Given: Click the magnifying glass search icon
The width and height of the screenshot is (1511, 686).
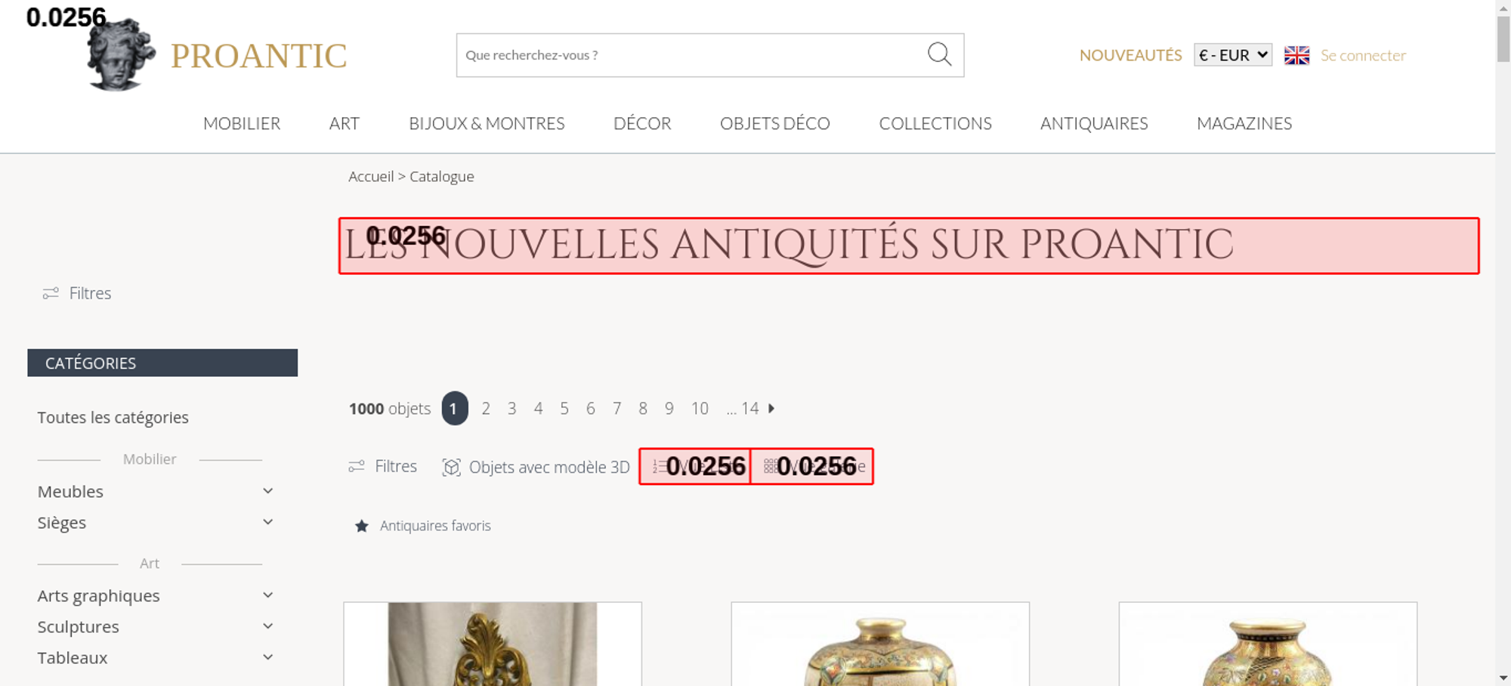Looking at the screenshot, I should click(939, 54).
